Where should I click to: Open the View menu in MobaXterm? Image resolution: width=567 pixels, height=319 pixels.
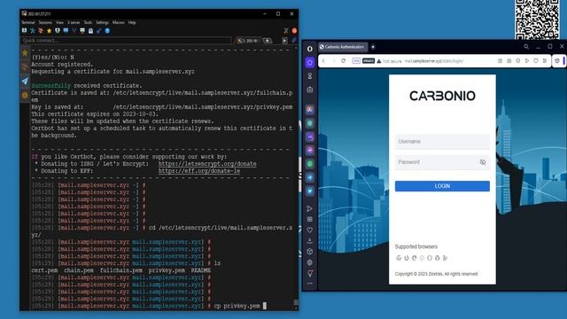point(59,22)
